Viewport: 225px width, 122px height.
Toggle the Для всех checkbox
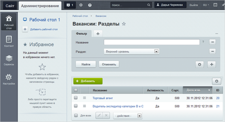click(76, 115)
